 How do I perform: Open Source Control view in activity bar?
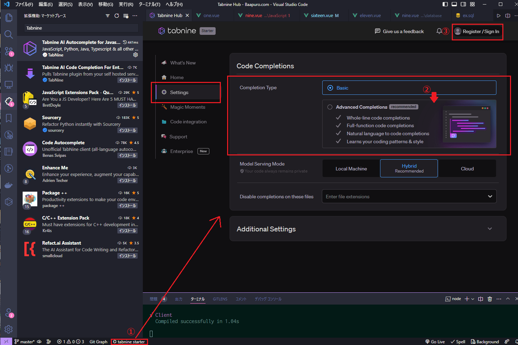tap(9, 51)
